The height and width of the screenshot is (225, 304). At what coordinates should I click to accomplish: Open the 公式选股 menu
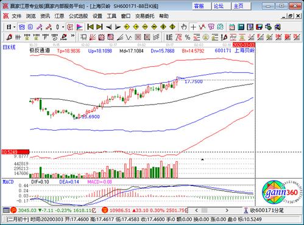coord(78,16)
